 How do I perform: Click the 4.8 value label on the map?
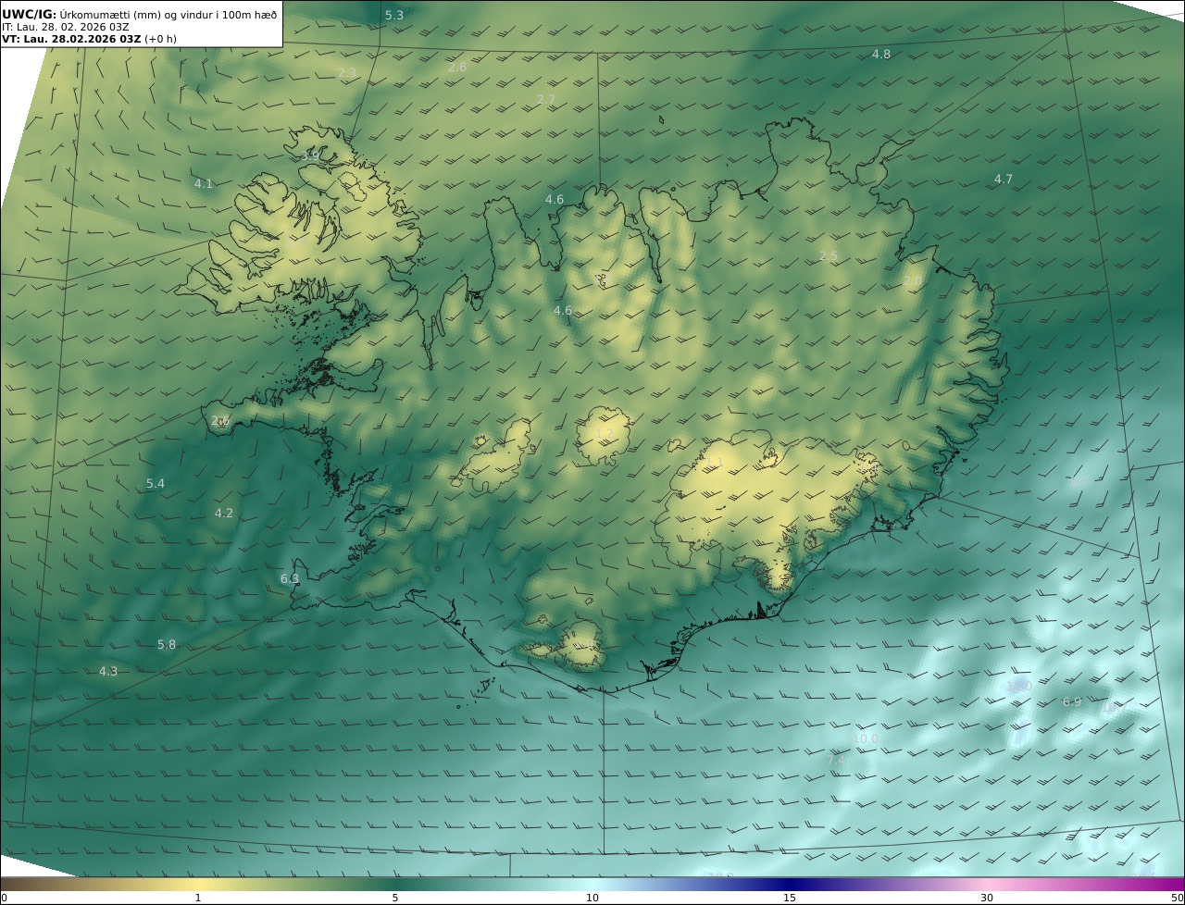[881, 54]
